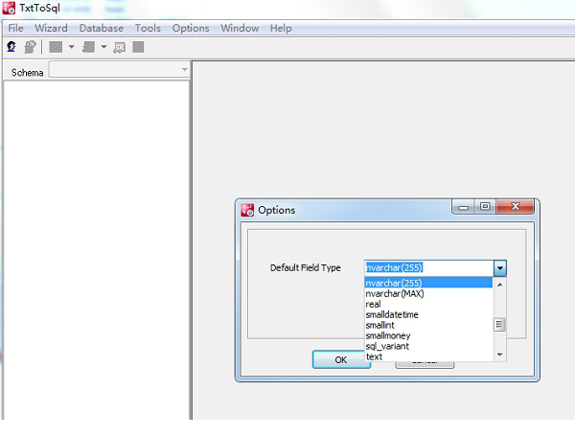The width and height of the screenshot is (575, 436).
Task: Collapse the Default Field Type dropdown arrow
Action: click(x=500, y=268)
